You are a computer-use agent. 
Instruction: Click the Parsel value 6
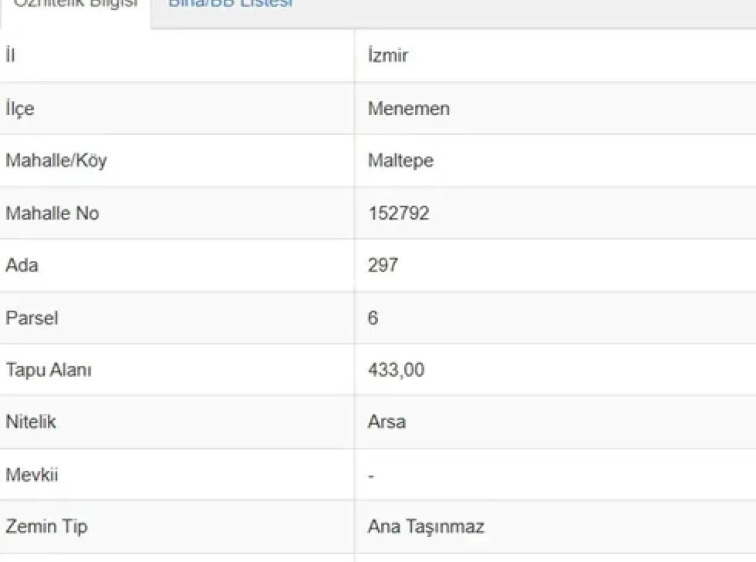click(x=373, y=318)
